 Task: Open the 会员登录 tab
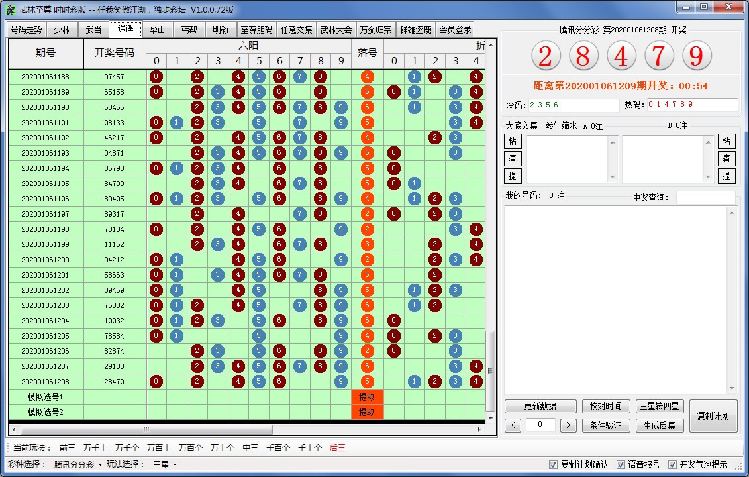(455, 29)
